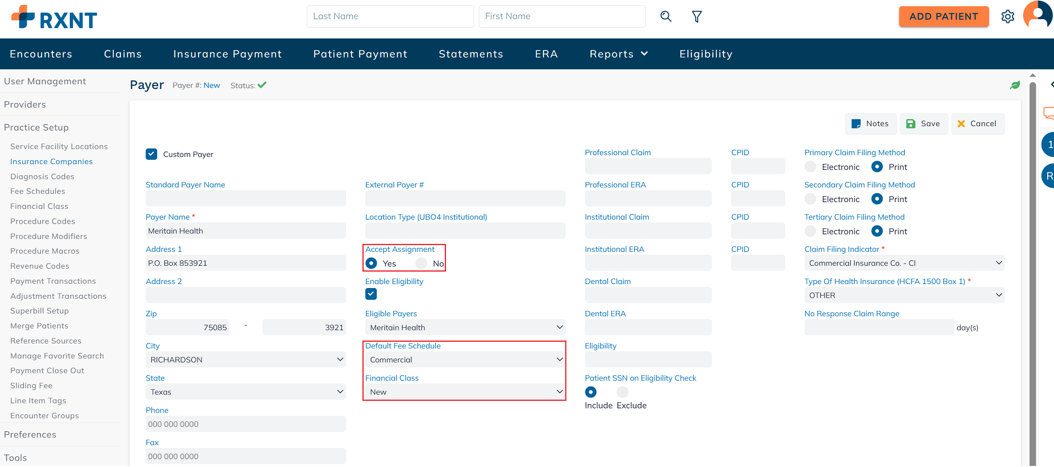Click the RXNT logo
The image size is (1054, 467).
tap(54, 18)
